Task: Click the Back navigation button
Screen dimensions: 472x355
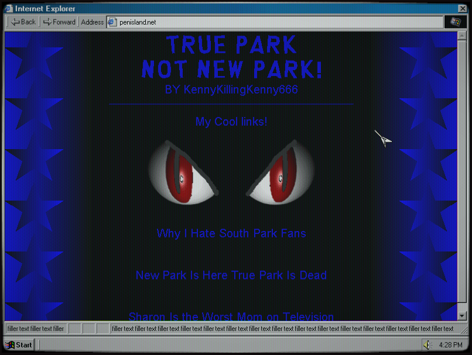Action: (23, 22)
